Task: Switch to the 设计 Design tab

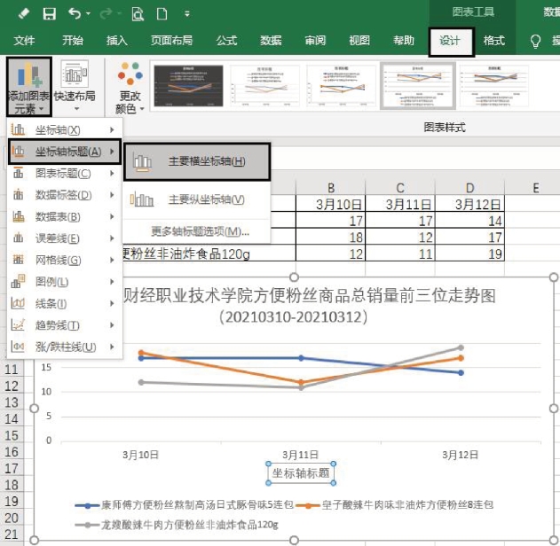Action: coord(450,41)
